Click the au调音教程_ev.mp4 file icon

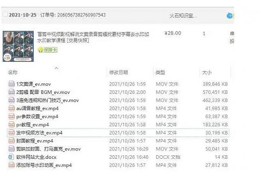click(12, 108)
